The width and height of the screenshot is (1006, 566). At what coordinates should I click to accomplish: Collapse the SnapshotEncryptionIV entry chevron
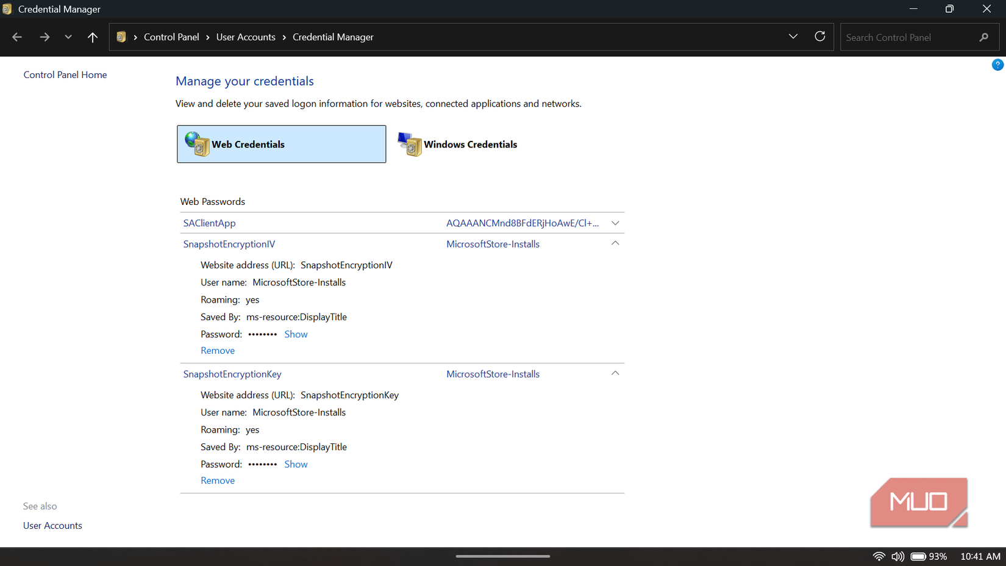615,243
